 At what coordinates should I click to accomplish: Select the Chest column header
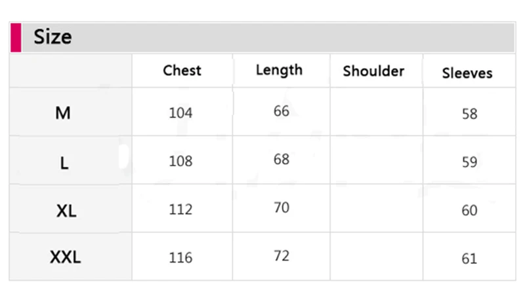[182, 70]
